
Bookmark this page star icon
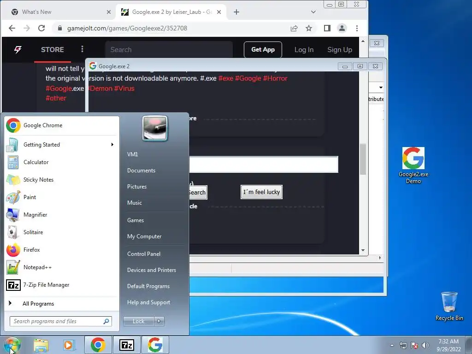(x=309, y=28)
